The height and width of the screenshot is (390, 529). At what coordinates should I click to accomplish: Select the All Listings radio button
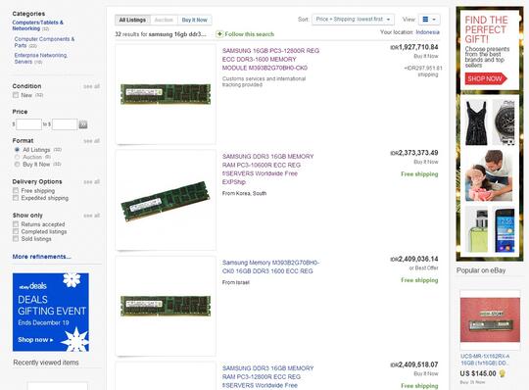pos(17,150)
